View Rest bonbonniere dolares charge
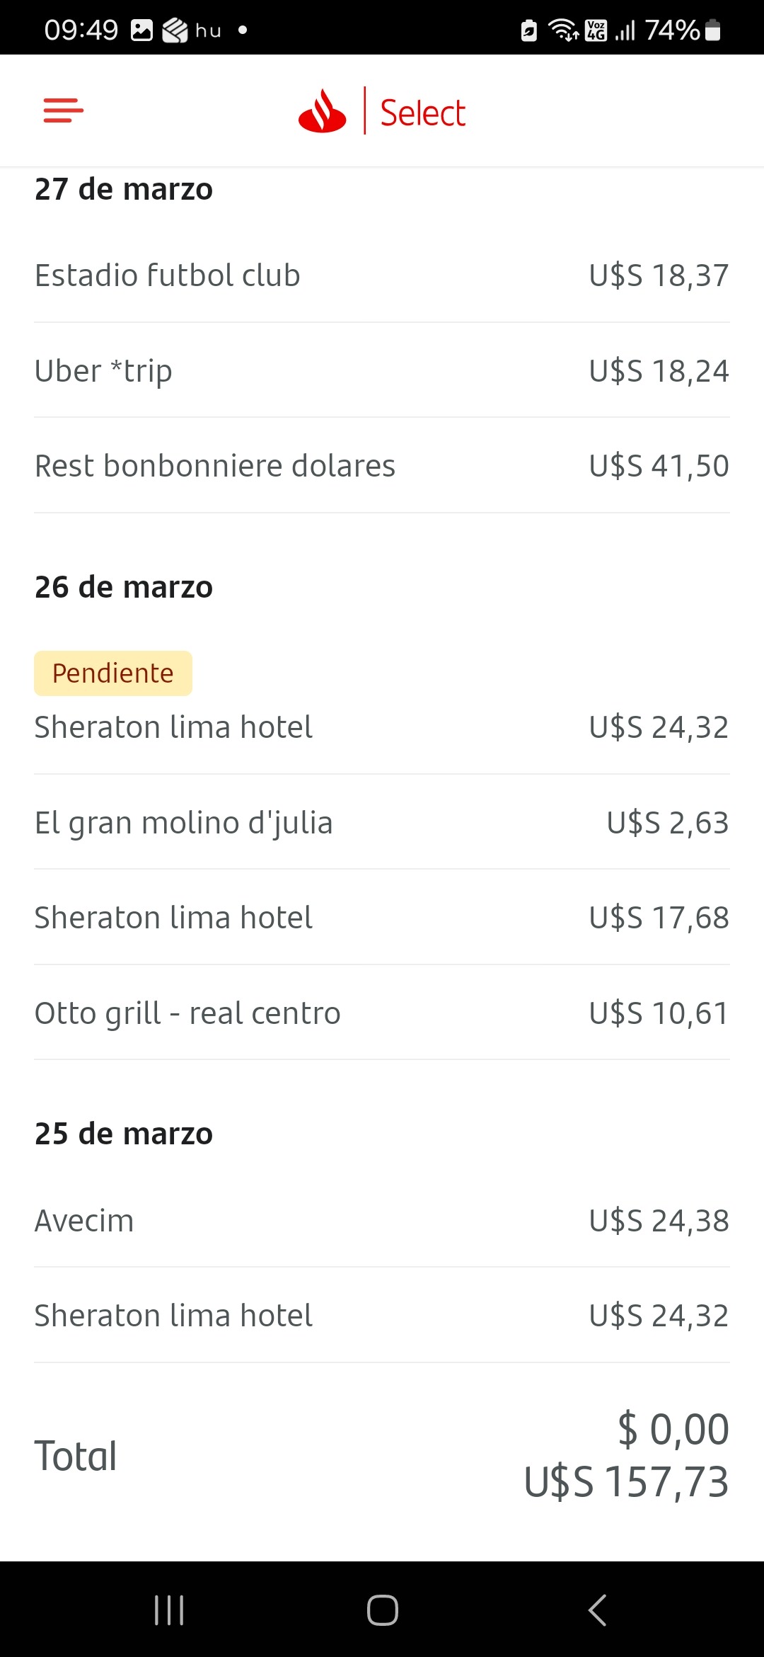The width and height of the screenshot is (764, 1657). coord(382,466)
